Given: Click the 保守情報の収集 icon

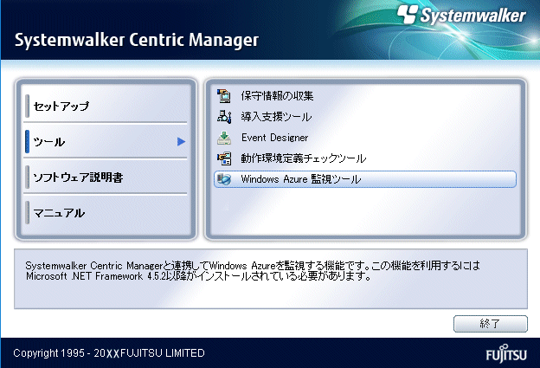Looking at the screenshot, I should (x=224, y=95).
